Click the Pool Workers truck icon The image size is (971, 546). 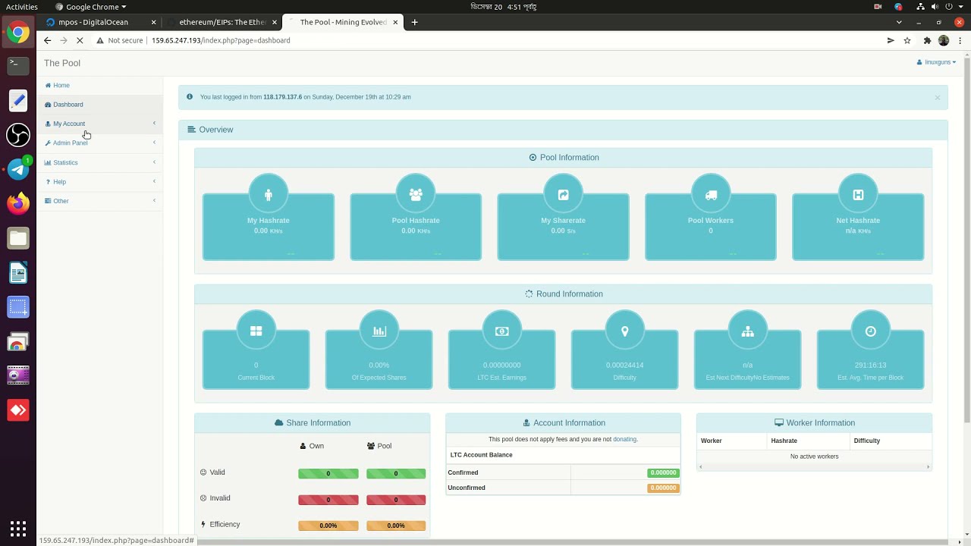(x=711, y=195)
